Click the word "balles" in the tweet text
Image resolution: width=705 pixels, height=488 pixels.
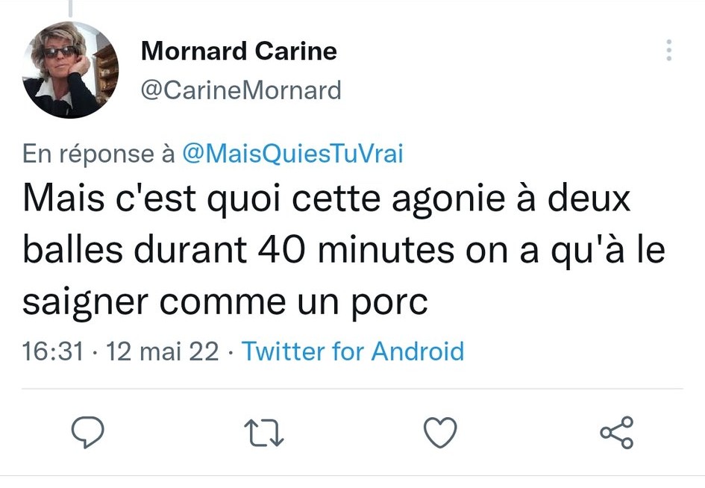pos(72,251)
